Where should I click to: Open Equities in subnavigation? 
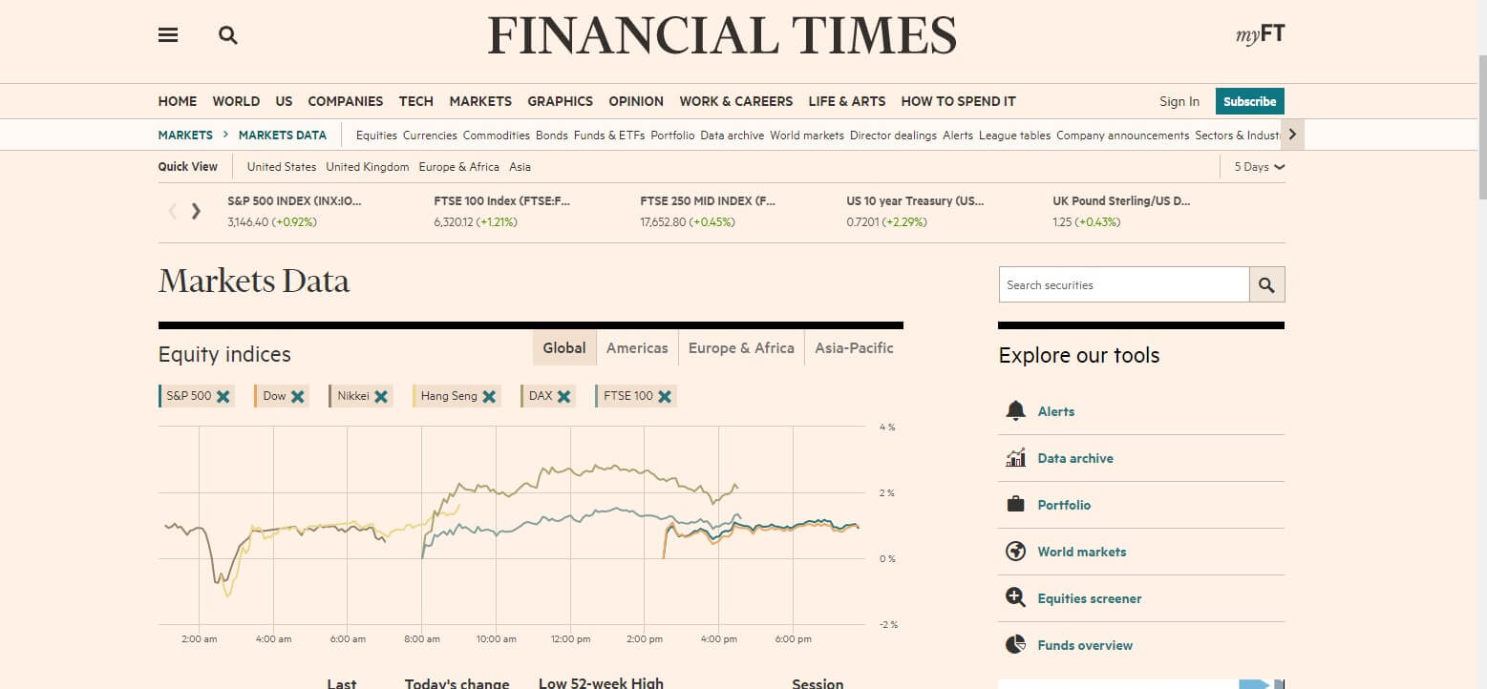(x=376, y=136)
